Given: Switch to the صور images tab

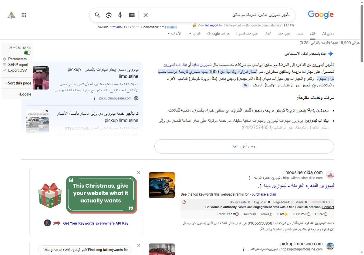Looking at the screenshot, I should tap(300, 33).
